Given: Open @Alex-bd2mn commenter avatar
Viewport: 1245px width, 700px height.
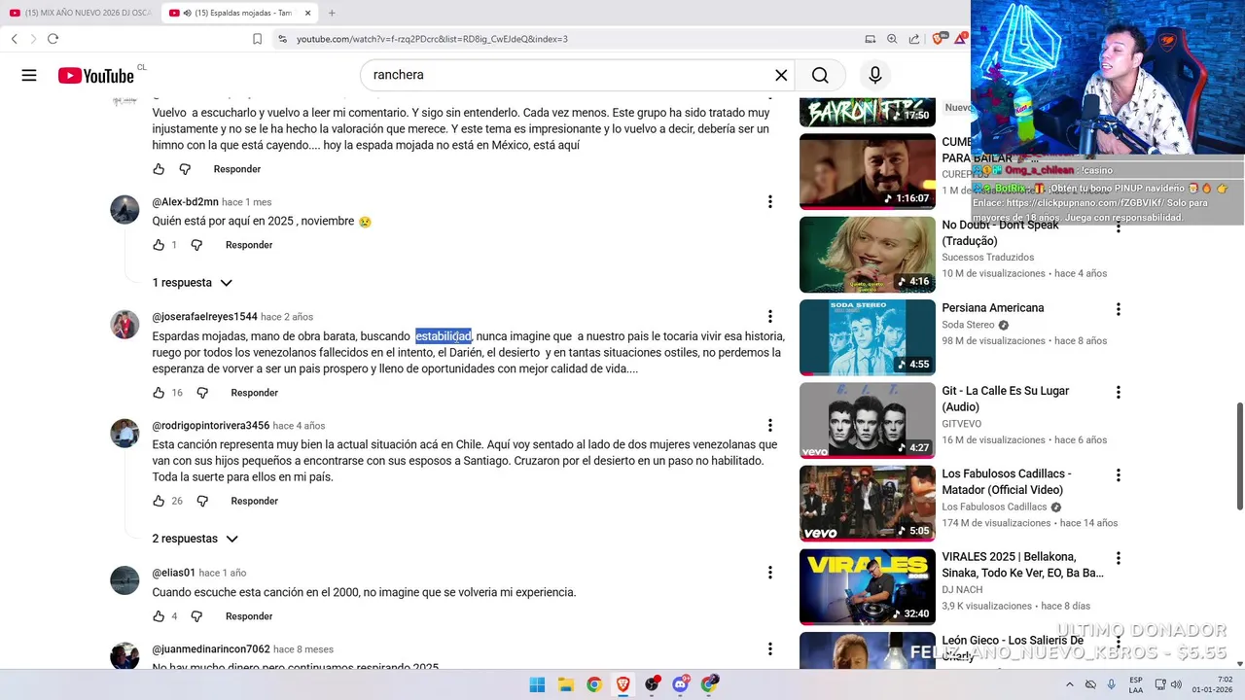Looking at the screenshot, I should [x=124, y=210].
